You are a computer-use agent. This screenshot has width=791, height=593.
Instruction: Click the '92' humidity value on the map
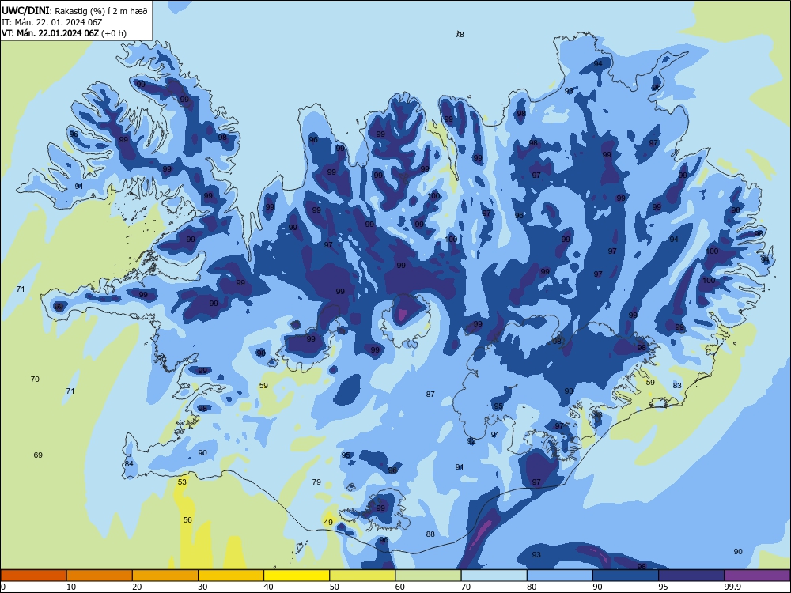(x=471, y=440)
